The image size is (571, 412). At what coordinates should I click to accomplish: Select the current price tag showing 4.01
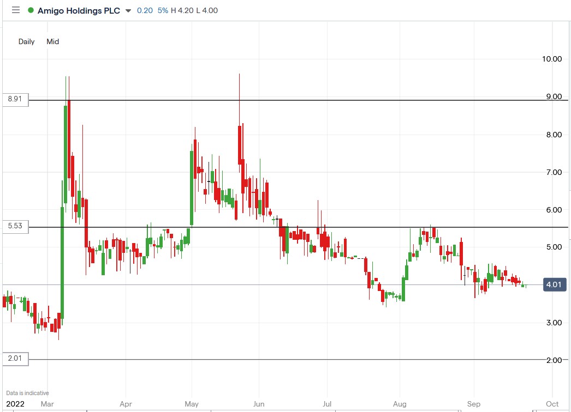(x=554, y=284)
